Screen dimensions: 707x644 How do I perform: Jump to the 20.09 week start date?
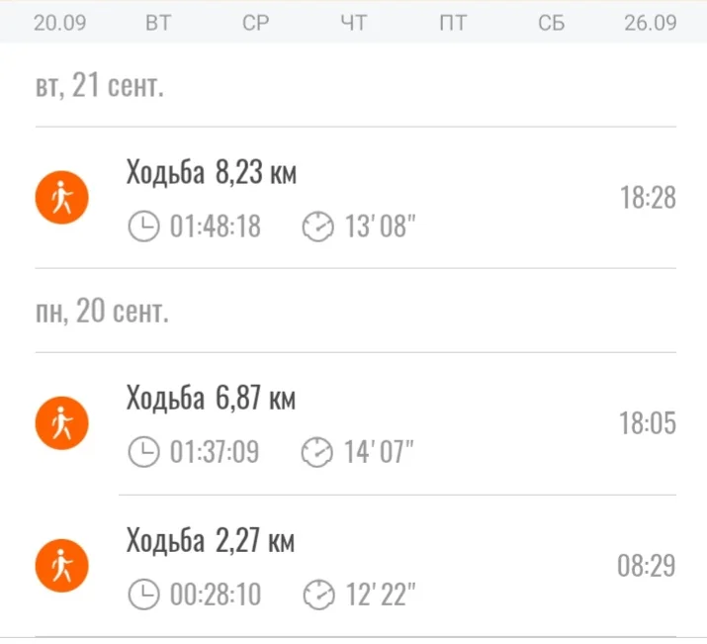click(59, 23)
